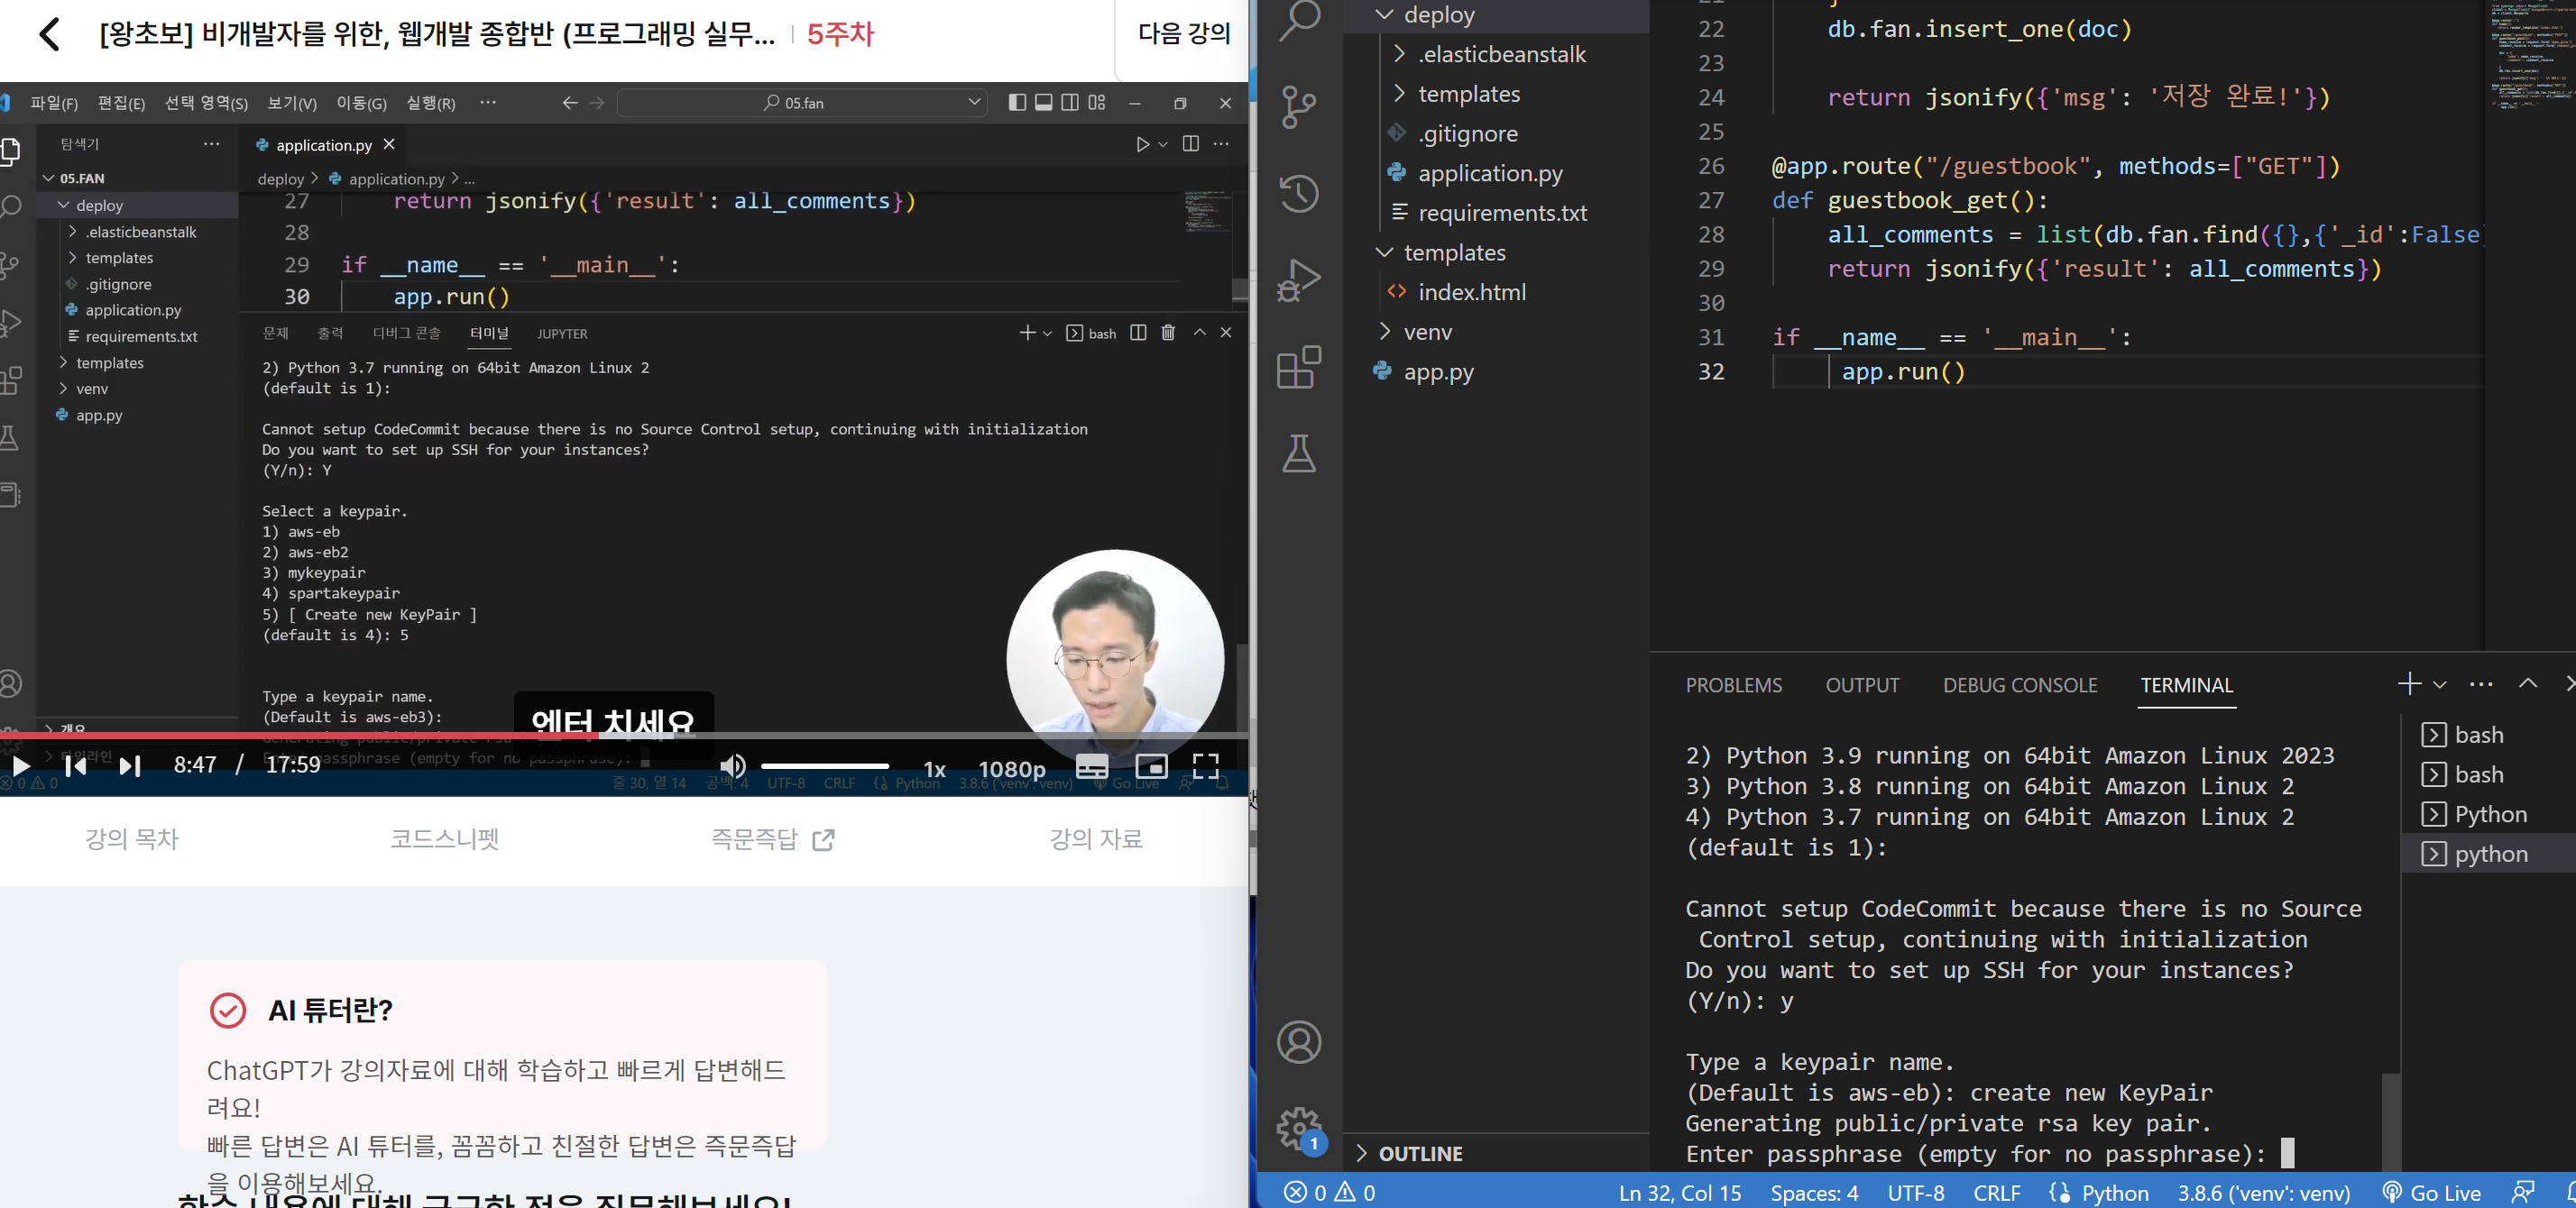Go back with arrow beside lecture title
The height and width of the screenshot is (1208, 2576).
[49, 34]
